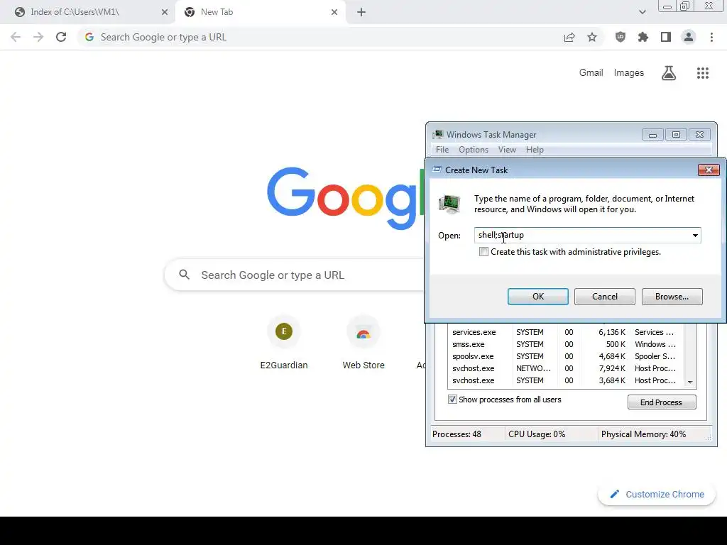Open uBlock shield extension icon
The height and width of the screenshot is (545, 727).
click(x=621, y=37)
